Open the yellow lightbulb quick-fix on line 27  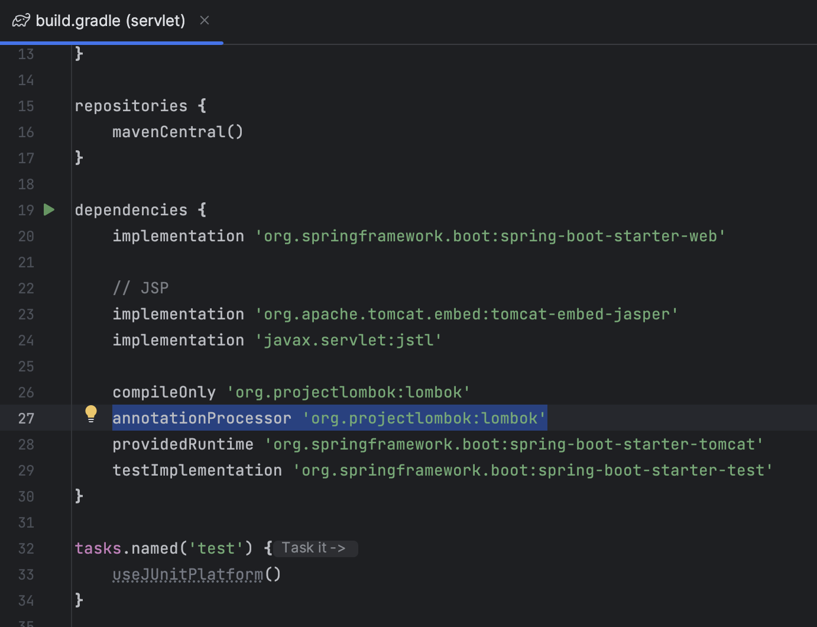[90, 413]
